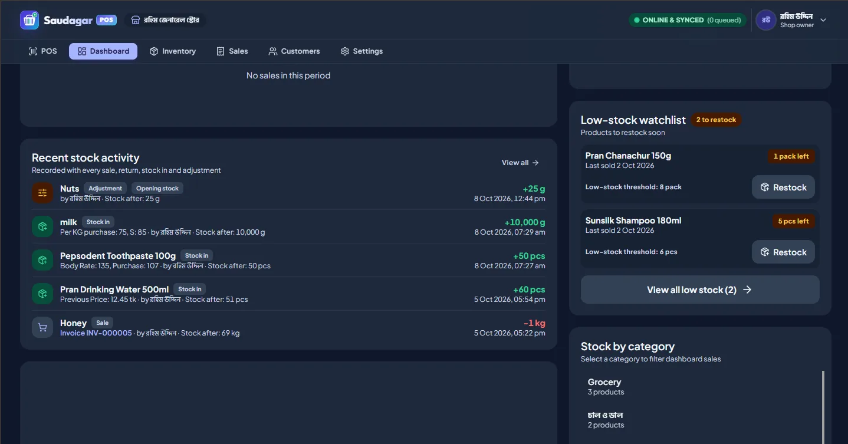The image size is (848, 444).
Task: Click the green online status dot
Action: pos(636,20)
